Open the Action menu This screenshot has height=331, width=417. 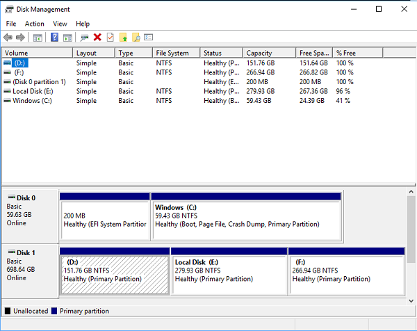pyautogui.click(x=35, y=24)
